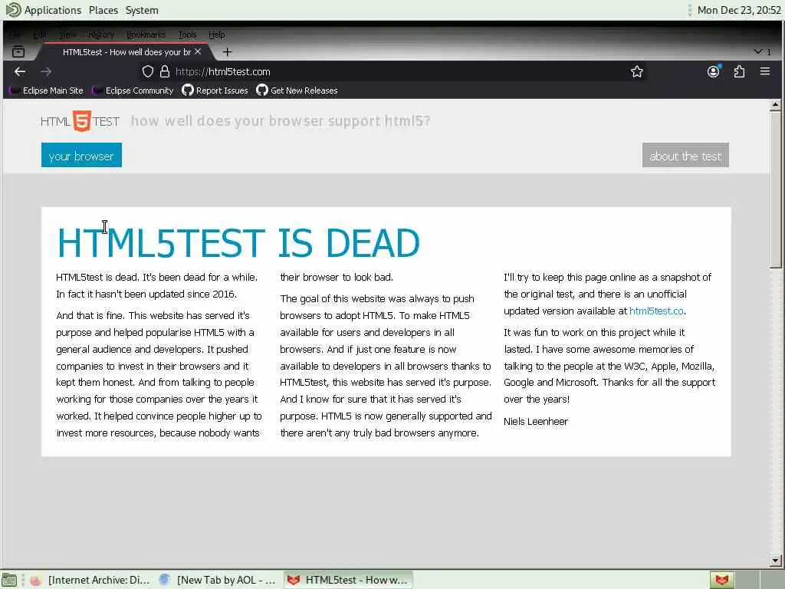Open the Applications system menu
Viewport: 785px width, 589px height.
43,10
